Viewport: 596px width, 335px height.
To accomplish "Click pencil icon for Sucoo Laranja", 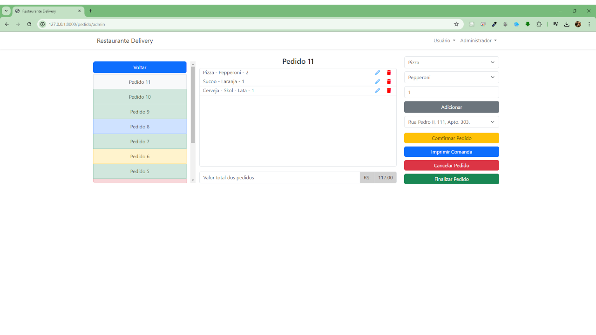I will (377, 81).
